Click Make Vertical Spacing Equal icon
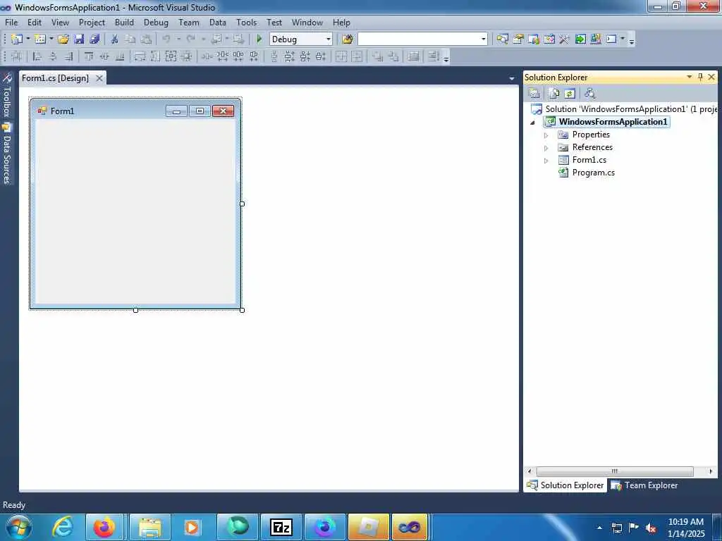The height and width of the screenshot is (541, 722). 274,56
